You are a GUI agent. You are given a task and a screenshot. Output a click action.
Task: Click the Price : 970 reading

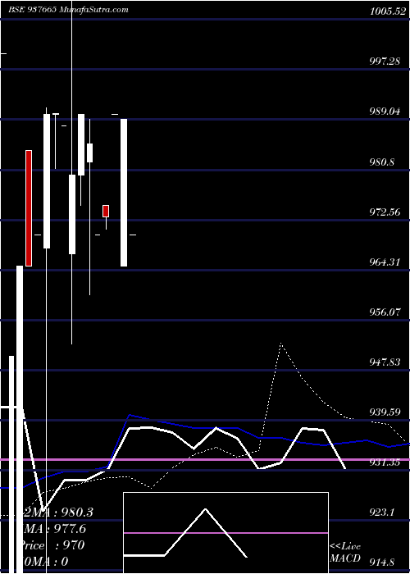(x=51, y=545)
